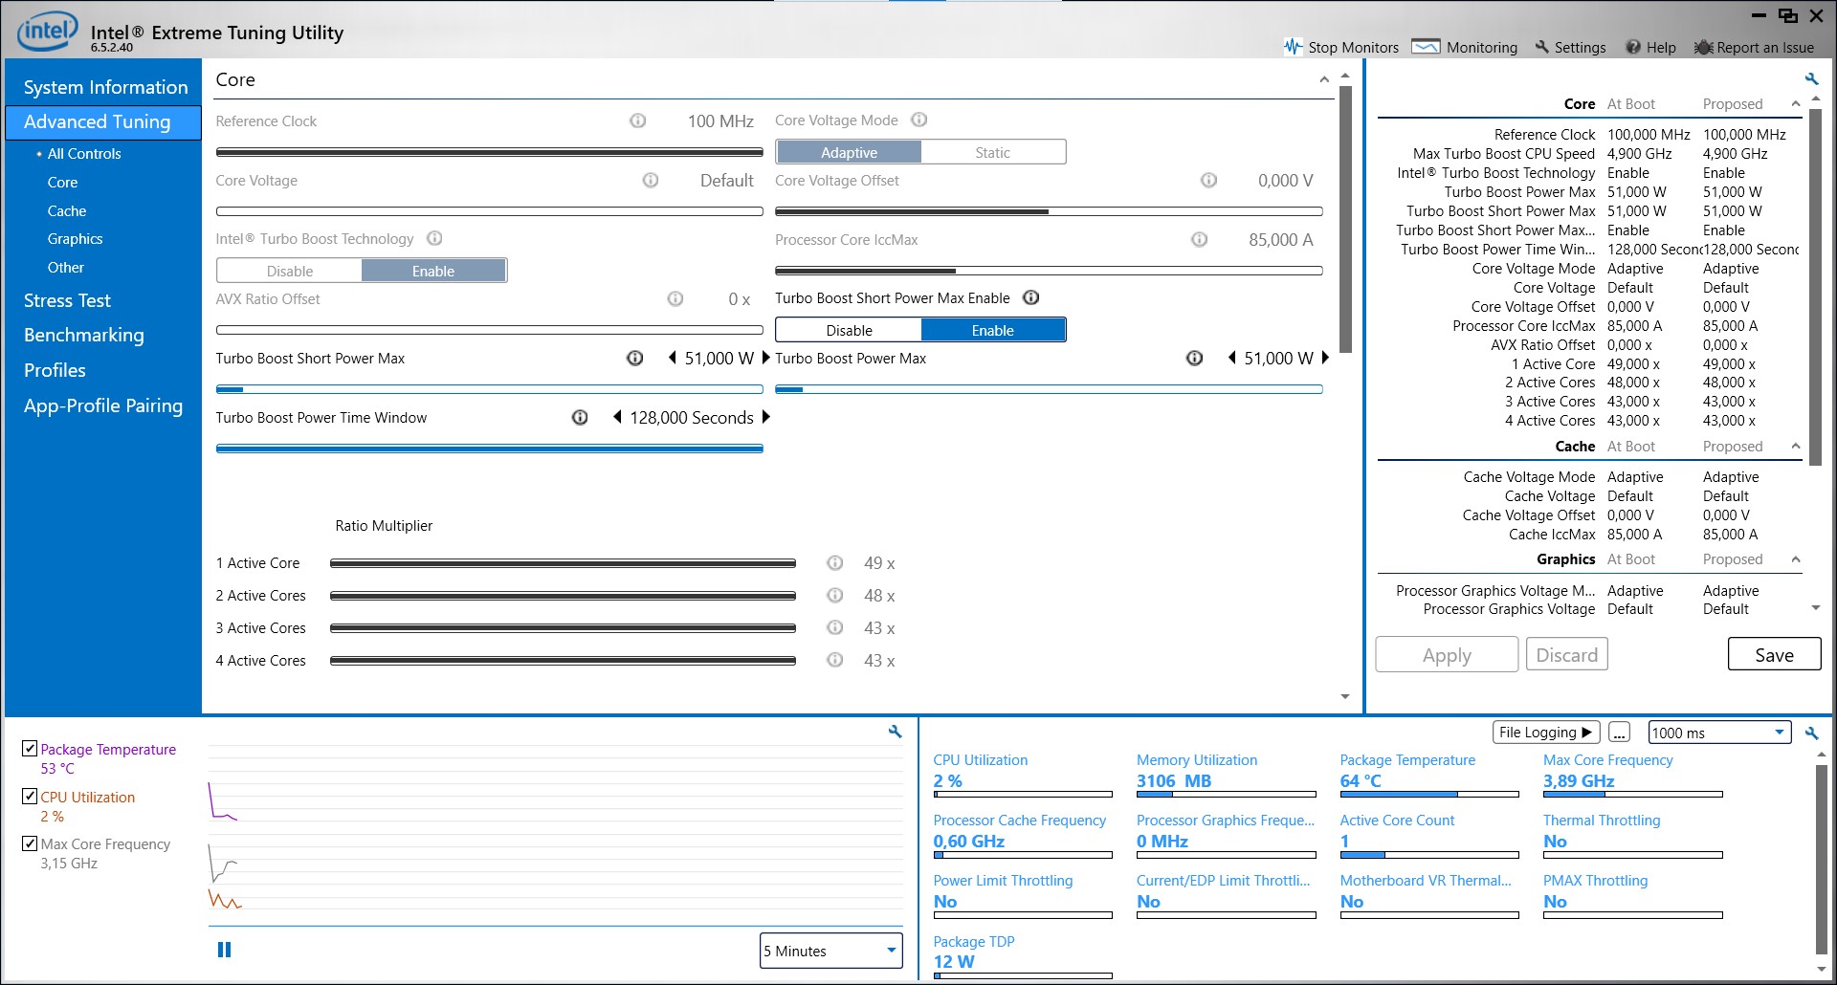Click the Processor Core IccMax slider track
Image resolution: width=1837 pixels, height=985 pixels.
1049,271
